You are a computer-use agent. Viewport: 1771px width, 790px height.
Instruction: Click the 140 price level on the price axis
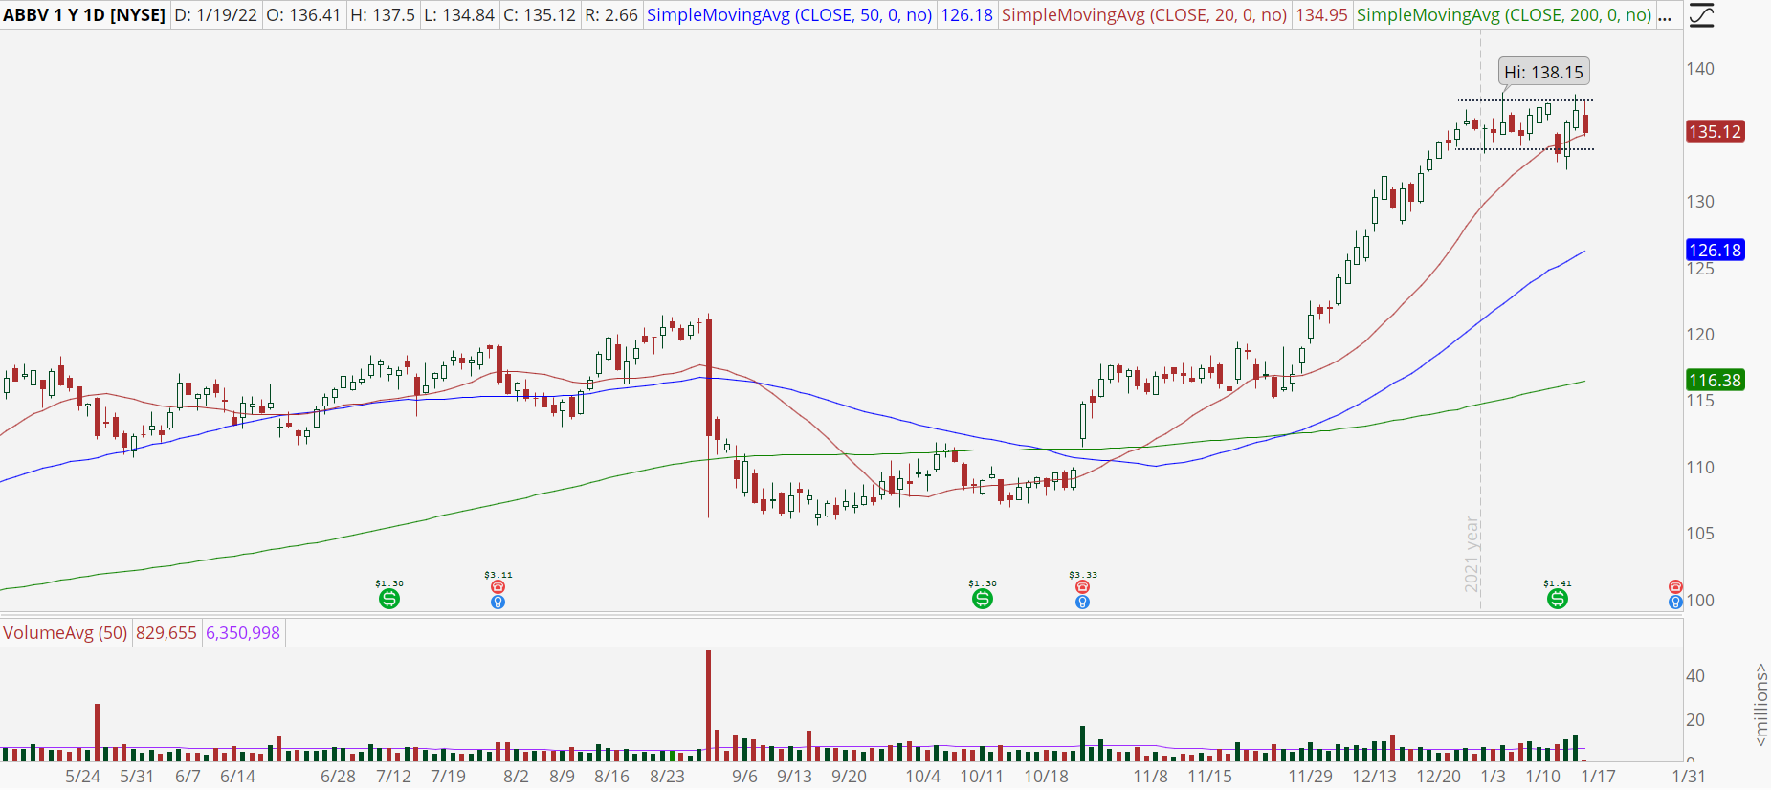(1700, 69)
